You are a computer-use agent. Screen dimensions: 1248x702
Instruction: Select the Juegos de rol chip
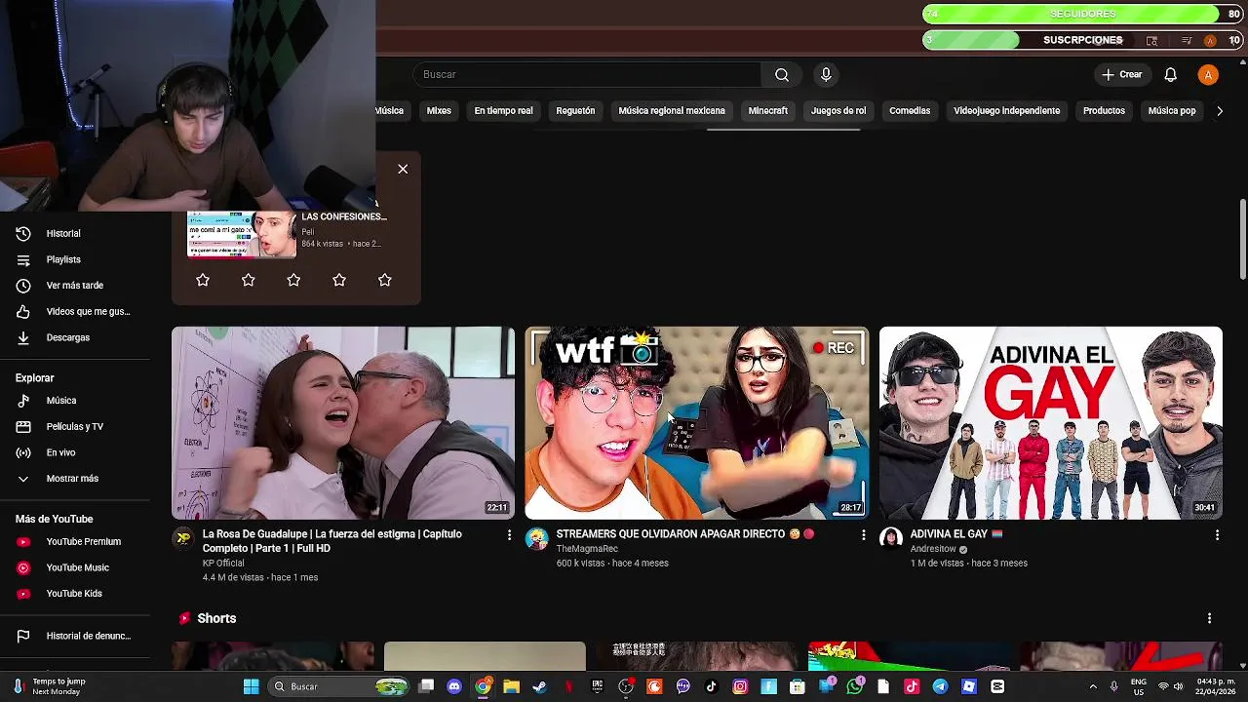click(838, 111)
